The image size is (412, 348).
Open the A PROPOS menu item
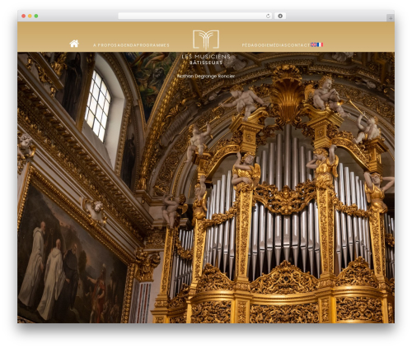105,45
